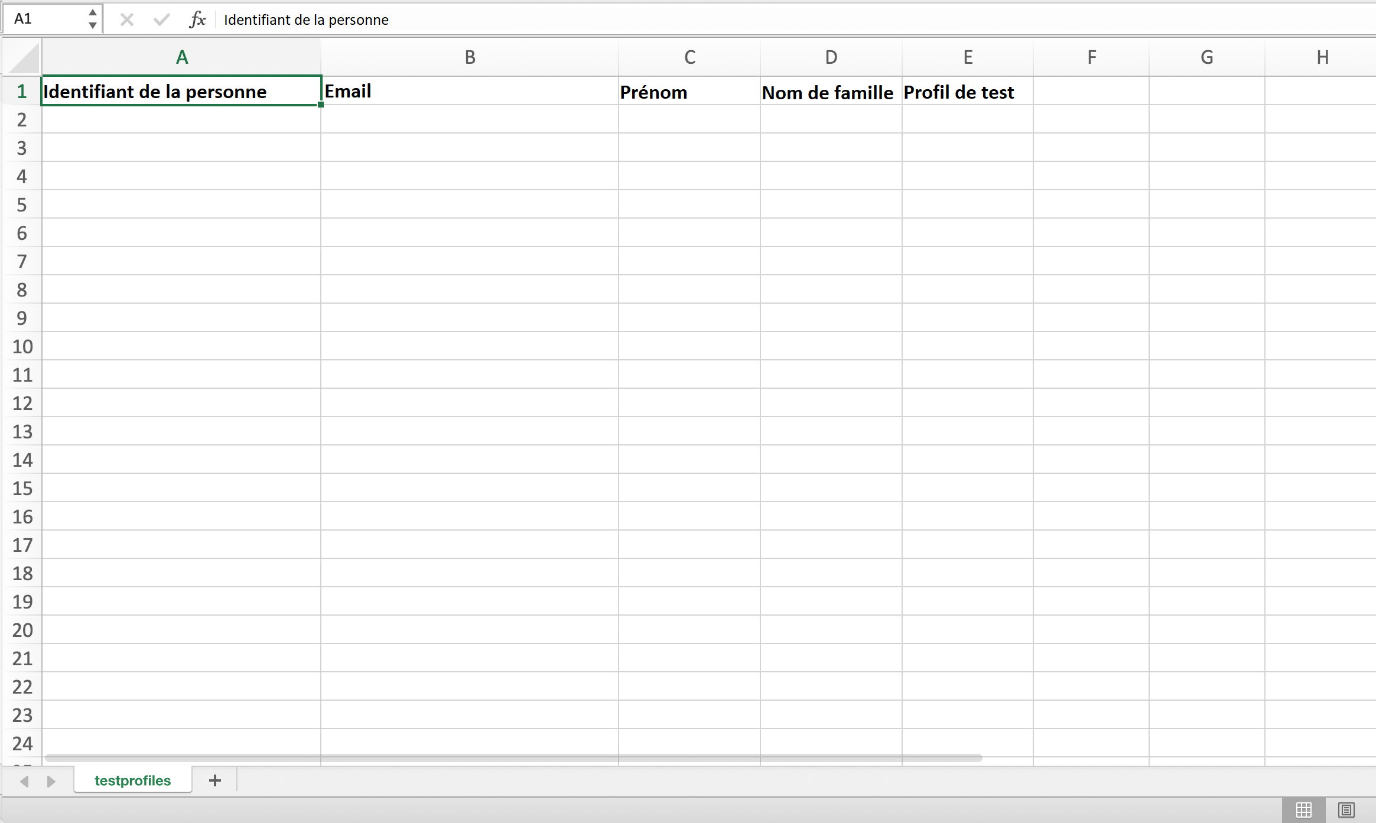1376x823 pixels.
Task: Click the Email header cell
Action: (470, 91)
